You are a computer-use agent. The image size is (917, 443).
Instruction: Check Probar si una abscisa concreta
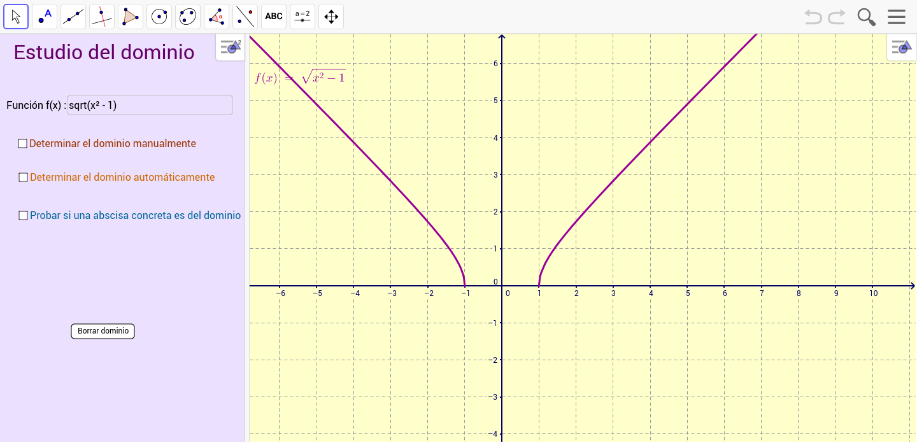click(x=24, y=216)
